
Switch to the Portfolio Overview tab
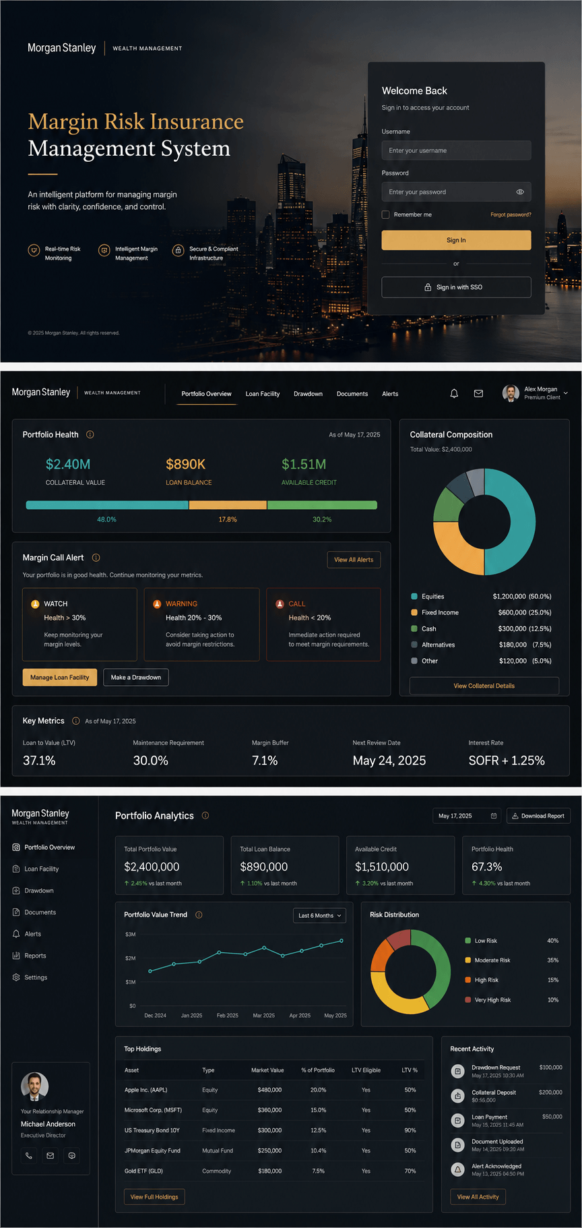pos(206,394)
